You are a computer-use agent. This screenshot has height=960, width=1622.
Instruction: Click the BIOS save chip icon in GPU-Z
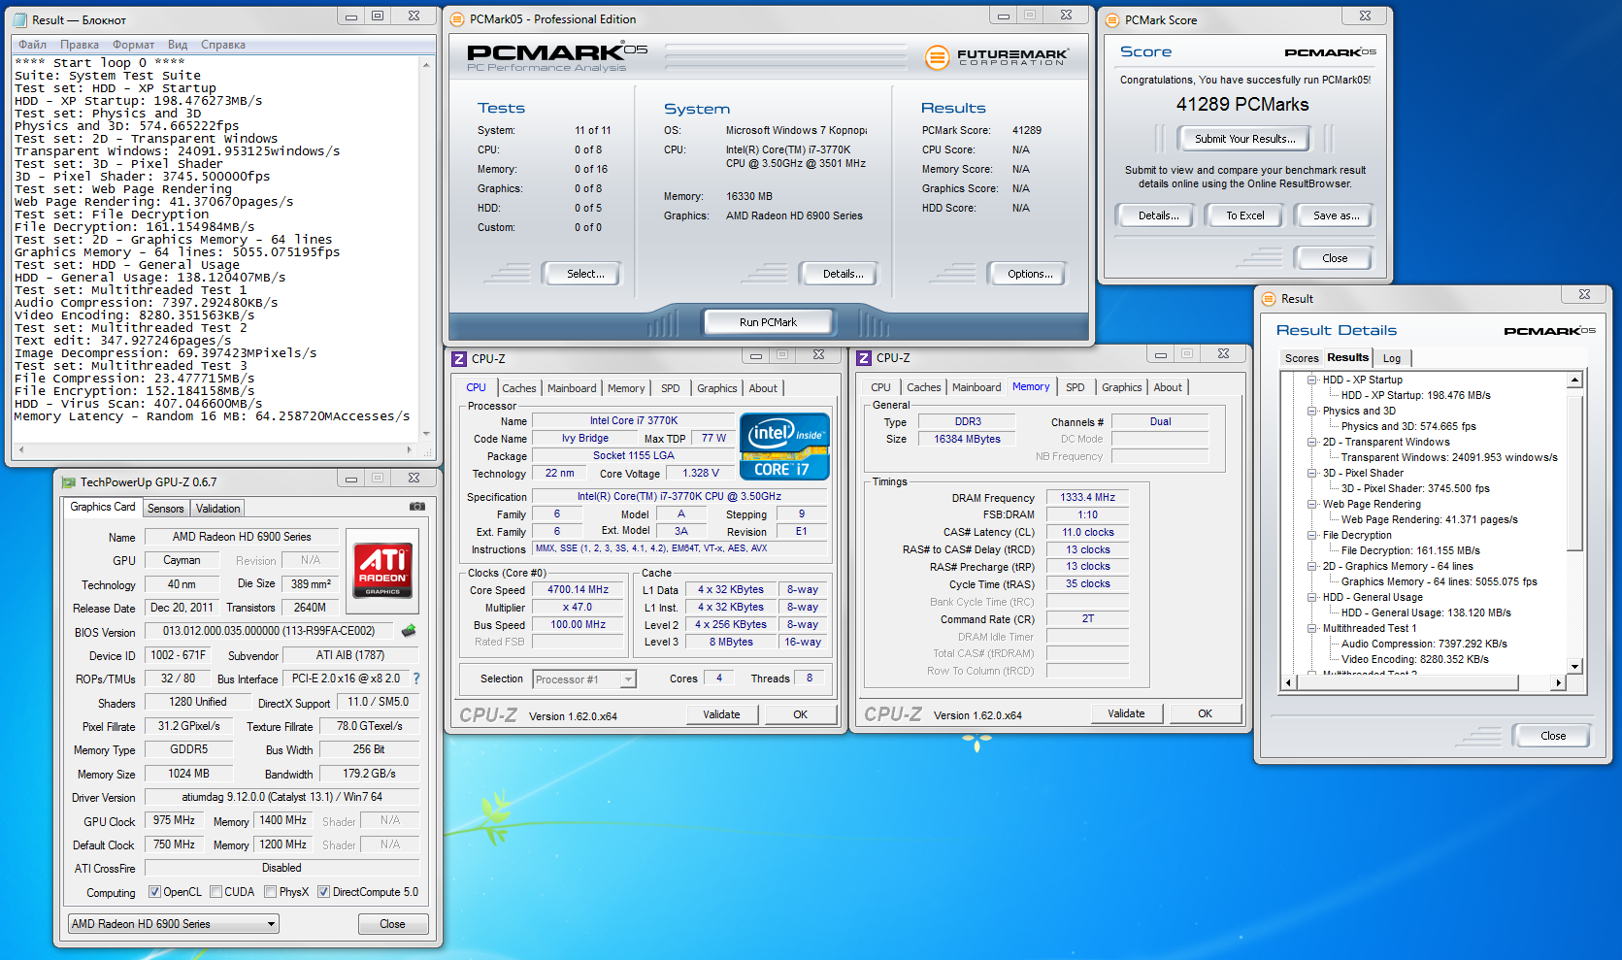point(409,631)
